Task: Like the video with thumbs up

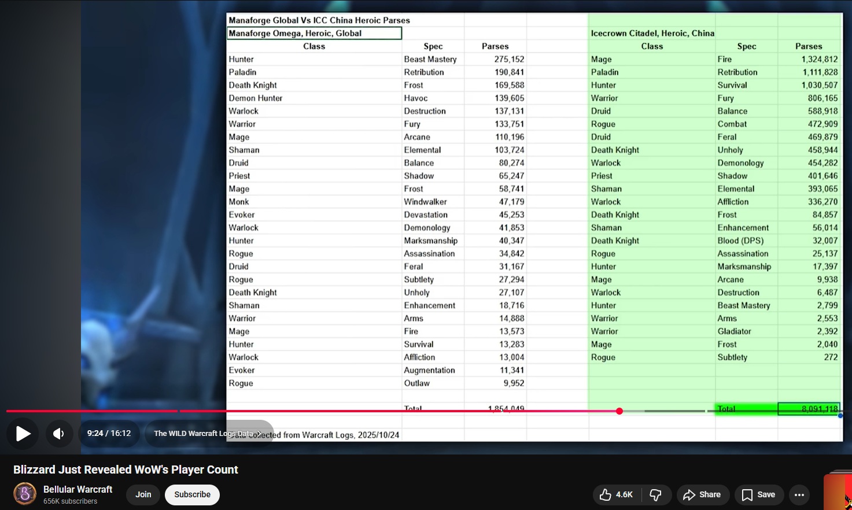Action: click(x=616, y=494)
